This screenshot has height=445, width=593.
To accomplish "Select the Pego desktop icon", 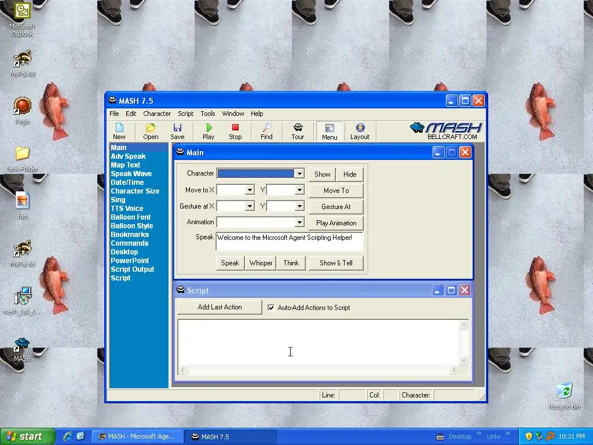I will [23, 111].
